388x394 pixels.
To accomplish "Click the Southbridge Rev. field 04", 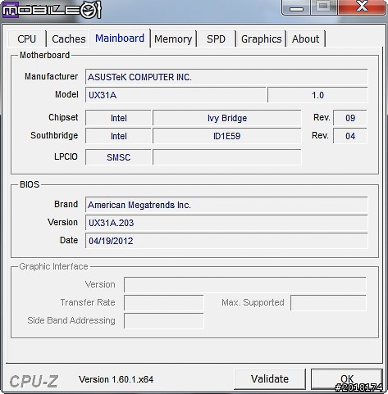I will point(350,136).
